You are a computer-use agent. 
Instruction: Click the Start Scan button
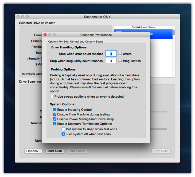pyautogui.click(x=54, y=151)
